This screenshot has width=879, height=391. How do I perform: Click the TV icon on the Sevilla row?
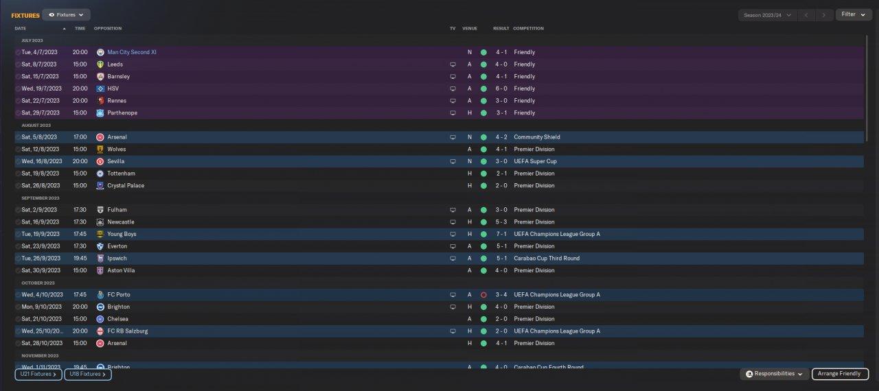coord(453,161)
